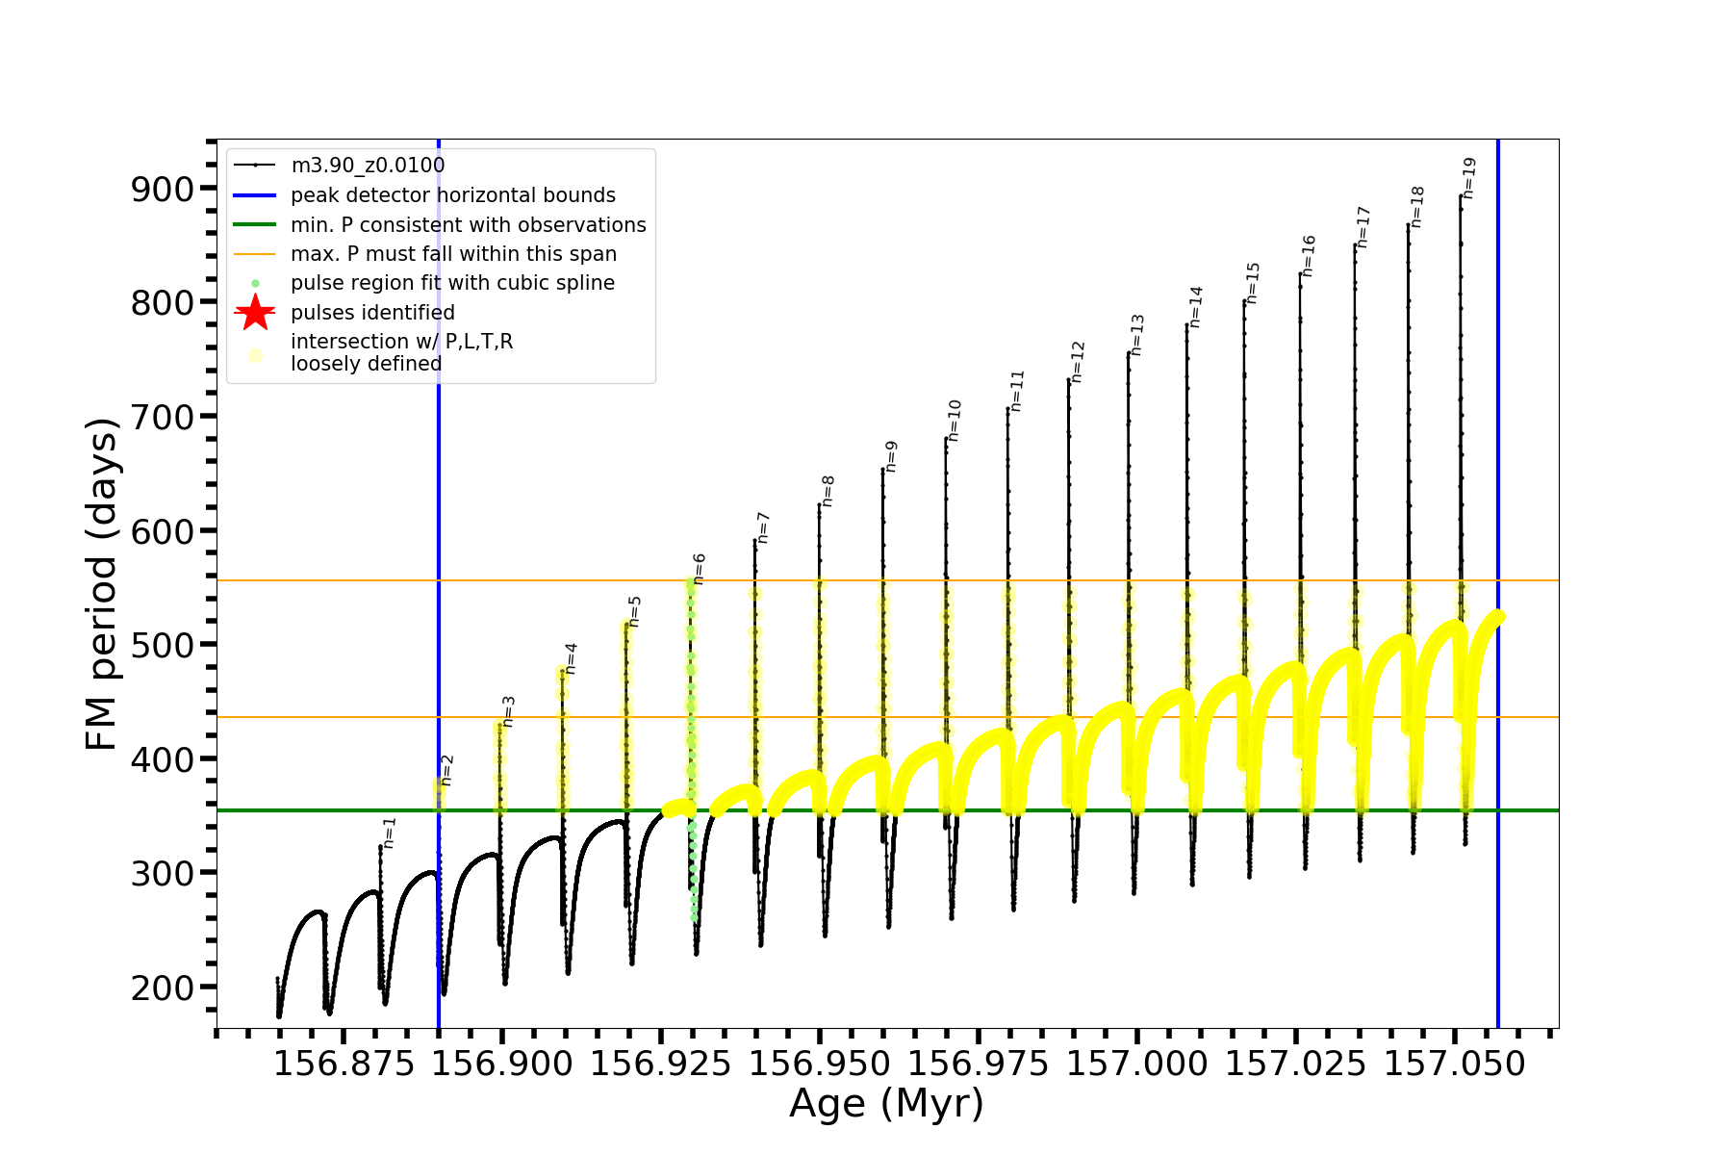Click the blue line swatch in legend
The image size is (1732, 1155).
point(255,195)
